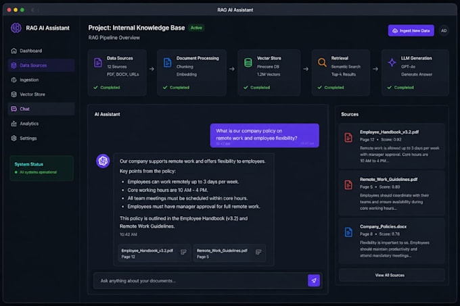Open the Analytics section

pyautogui.click(x=41, y=124)
